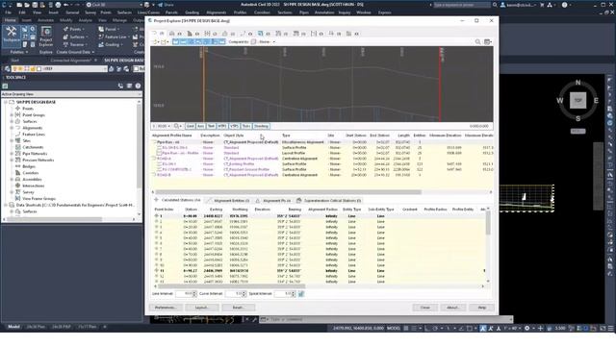Toggle the Axis button in profile view
Viewport: 616px width, 346px height.
[201, 126]
